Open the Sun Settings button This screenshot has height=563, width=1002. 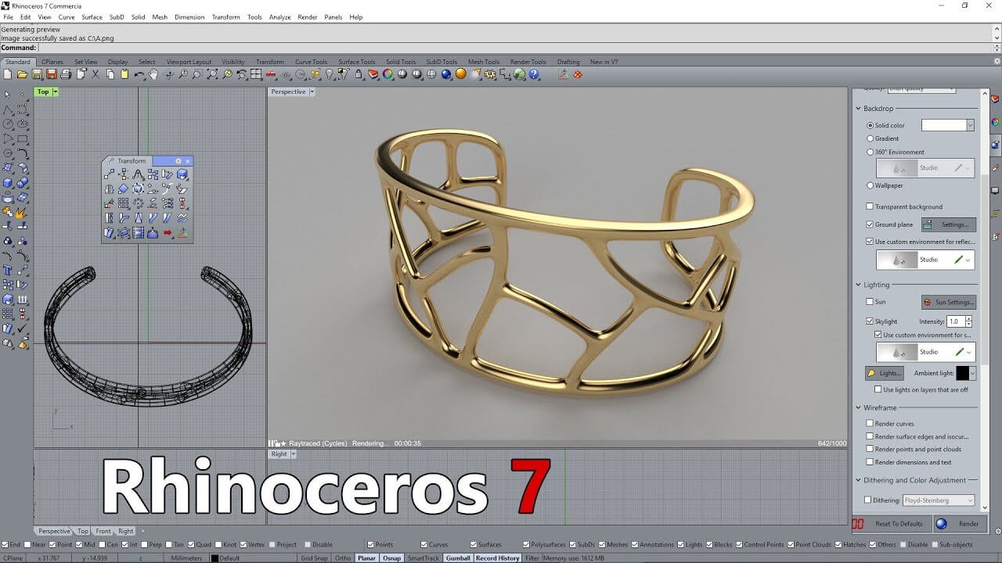coord(949,302)
